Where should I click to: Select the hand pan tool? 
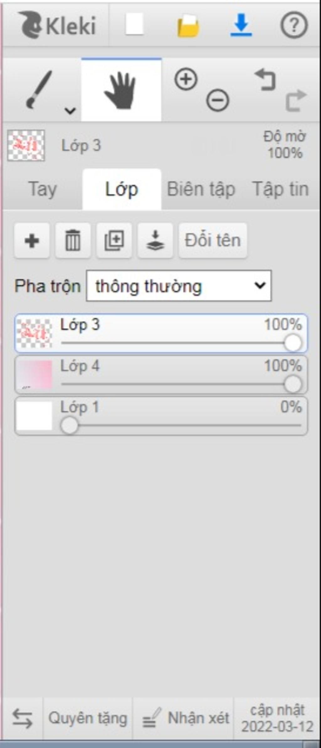pyautogui.click(x=121, y=90)
